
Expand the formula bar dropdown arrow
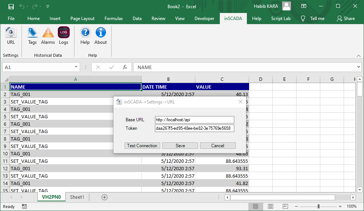click(x=358, y=67)
